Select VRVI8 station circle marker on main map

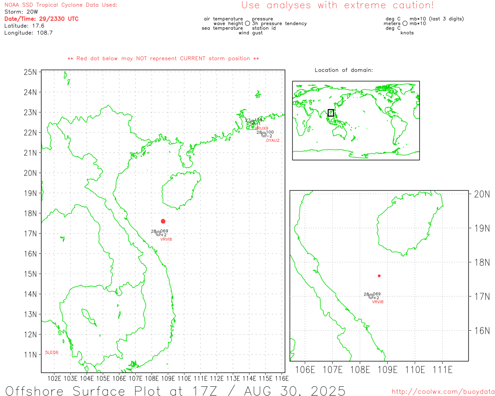(x=158, y=233)
